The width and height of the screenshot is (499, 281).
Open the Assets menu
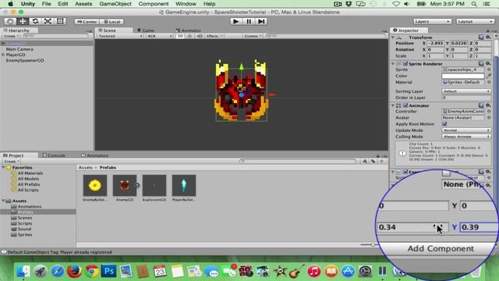83,4
